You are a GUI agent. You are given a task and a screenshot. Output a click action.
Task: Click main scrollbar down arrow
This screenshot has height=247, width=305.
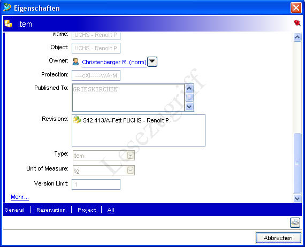tap(297, 198)
